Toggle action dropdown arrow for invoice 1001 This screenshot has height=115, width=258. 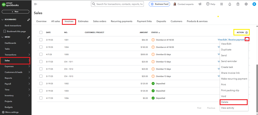pos(247,39)
